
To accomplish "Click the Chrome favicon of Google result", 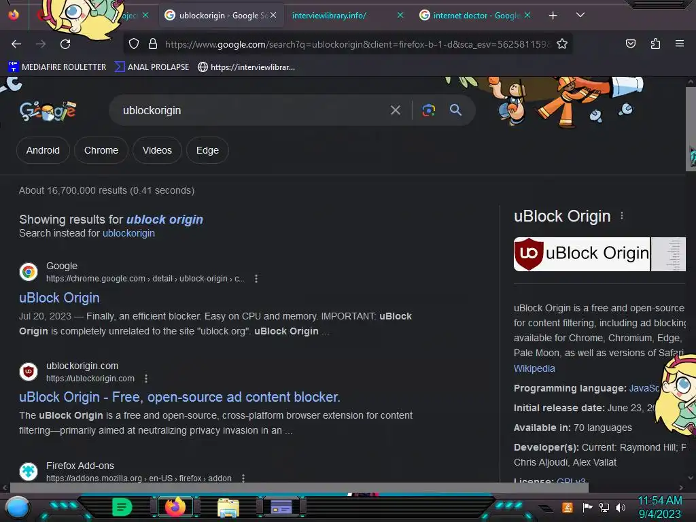I will (x=29, y=272).
